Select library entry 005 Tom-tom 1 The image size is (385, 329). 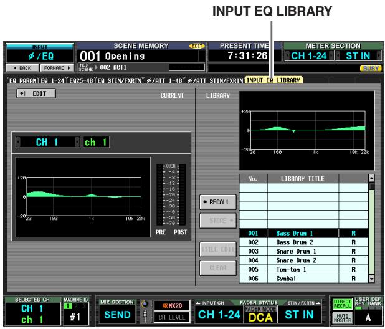tap(304, 270)
